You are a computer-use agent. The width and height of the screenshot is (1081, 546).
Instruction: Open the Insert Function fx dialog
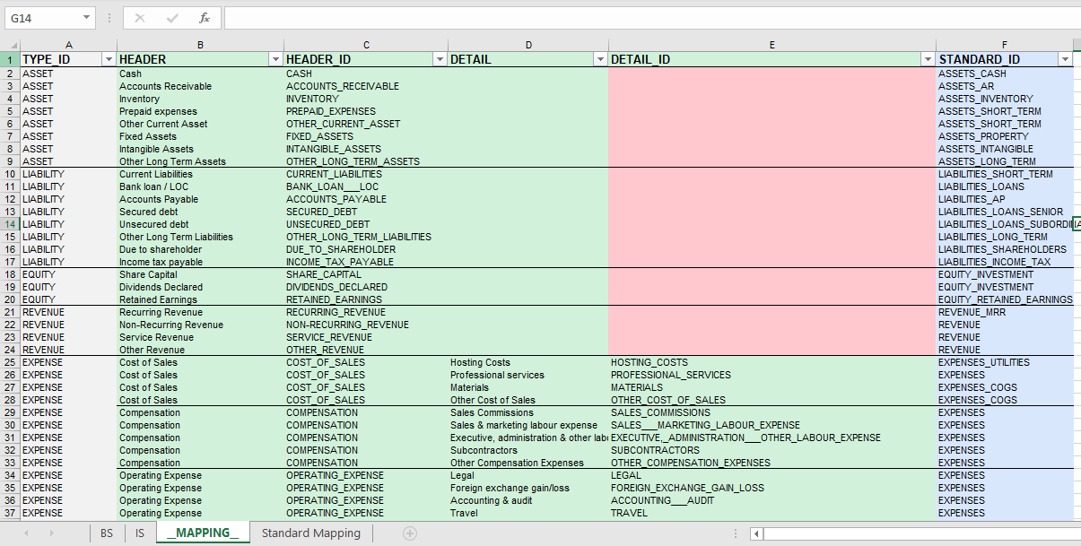[205, 18]
